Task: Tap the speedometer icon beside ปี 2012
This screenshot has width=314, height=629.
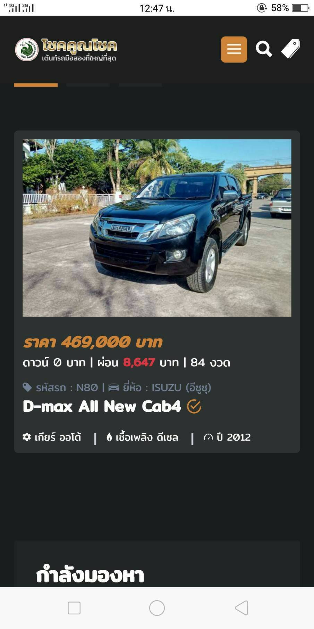Action: [x=208, y=437]
